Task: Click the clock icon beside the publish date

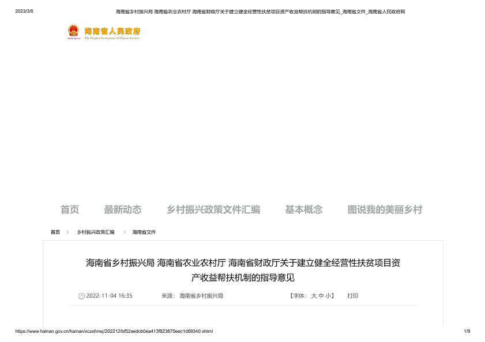Action: coord(81,296)
